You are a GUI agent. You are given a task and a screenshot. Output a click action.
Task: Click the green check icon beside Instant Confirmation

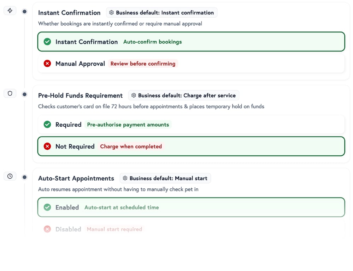click(47, 42)
